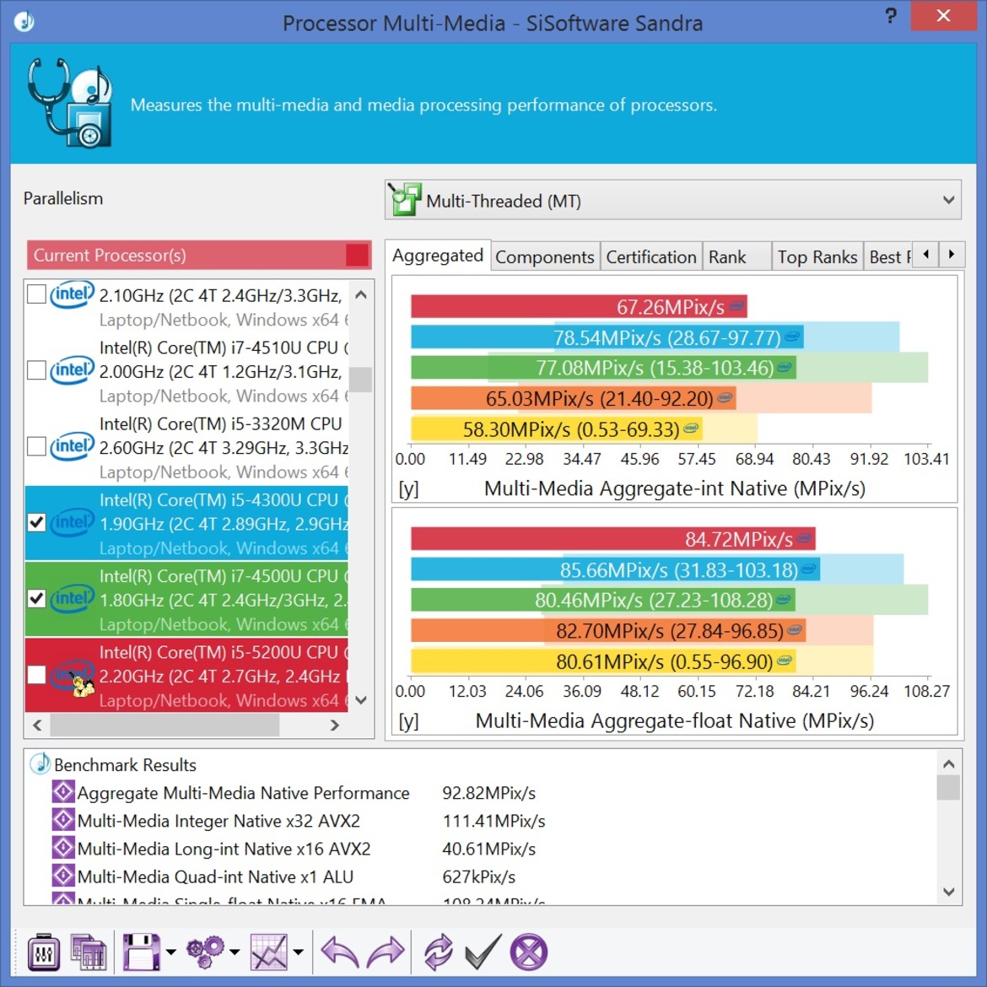Click the help question mark icon
Screen dimensions: 987x987
point(890,16)
